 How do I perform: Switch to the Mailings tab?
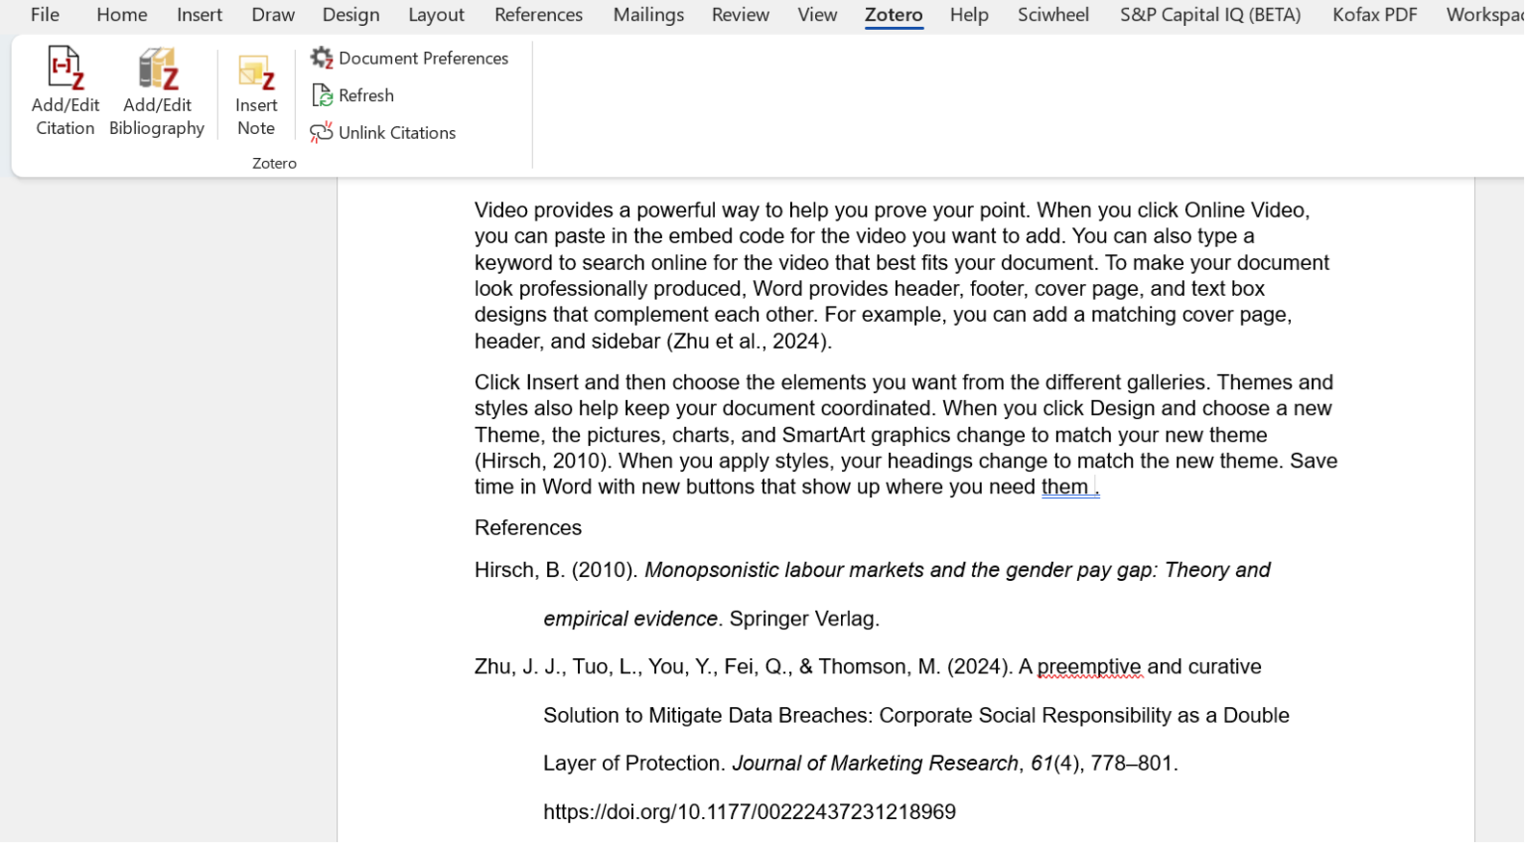(647, 15)
